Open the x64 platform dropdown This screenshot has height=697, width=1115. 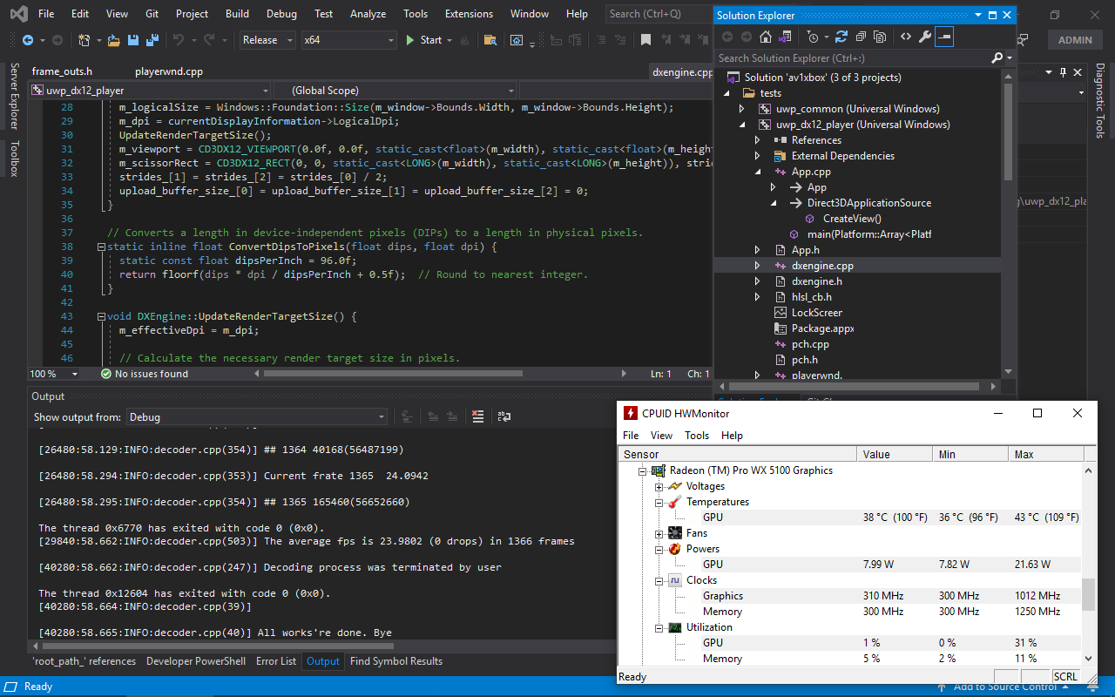(348, 40)
